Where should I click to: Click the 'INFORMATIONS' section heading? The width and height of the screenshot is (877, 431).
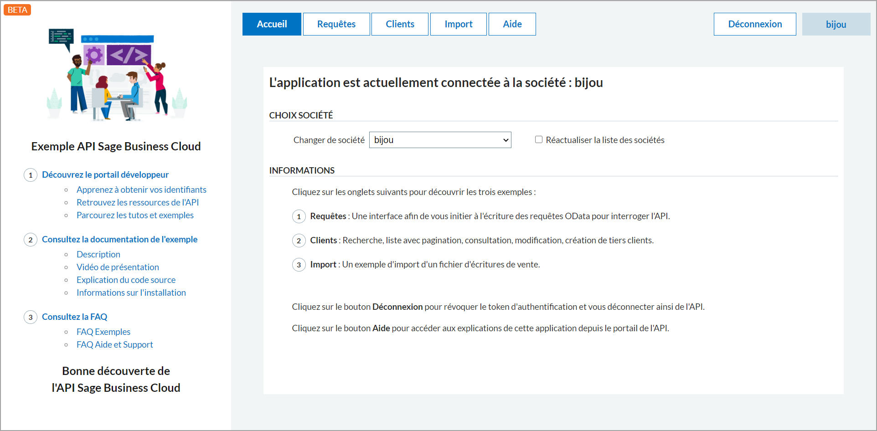pyautogui.click(x=302, y=170)
